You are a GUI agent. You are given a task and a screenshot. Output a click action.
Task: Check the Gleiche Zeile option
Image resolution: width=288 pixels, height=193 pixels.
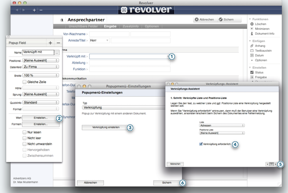(x=25, y=82)
